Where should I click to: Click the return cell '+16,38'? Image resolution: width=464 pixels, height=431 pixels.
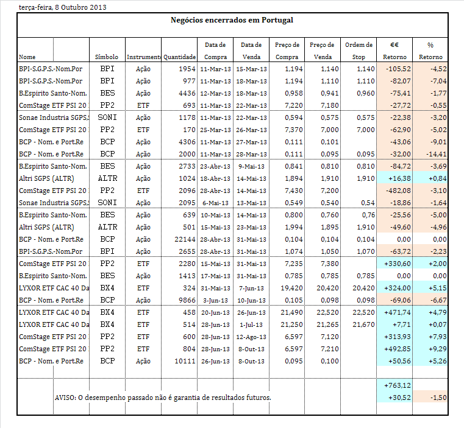(399, 178)
